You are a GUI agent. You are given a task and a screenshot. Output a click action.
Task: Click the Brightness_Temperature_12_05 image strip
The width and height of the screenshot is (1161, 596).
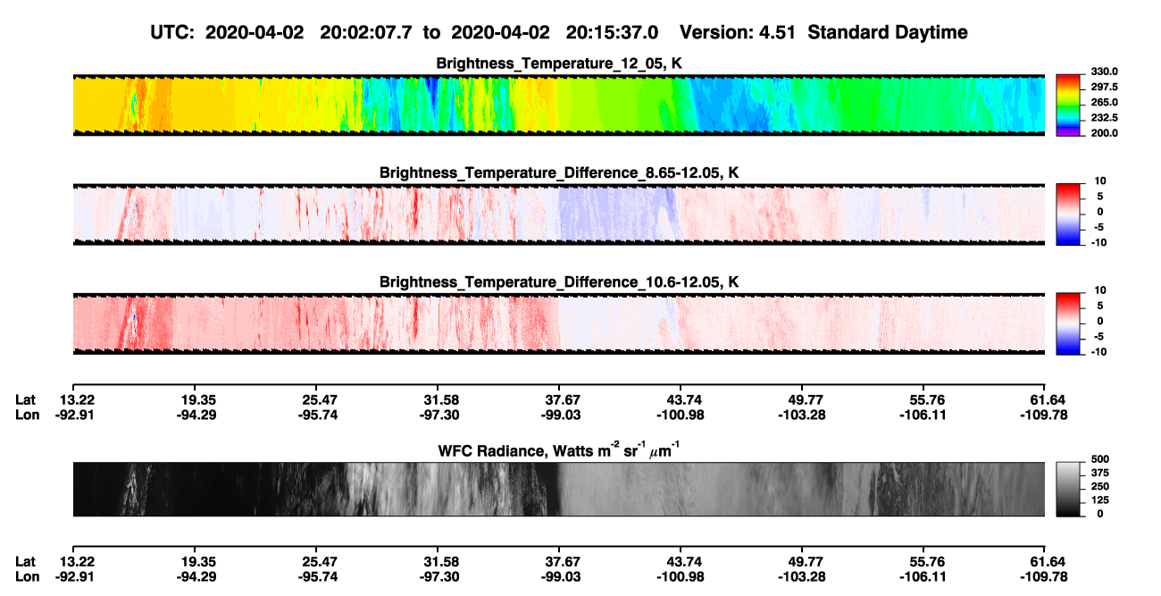pyautogui.click(x=558, y=105)
